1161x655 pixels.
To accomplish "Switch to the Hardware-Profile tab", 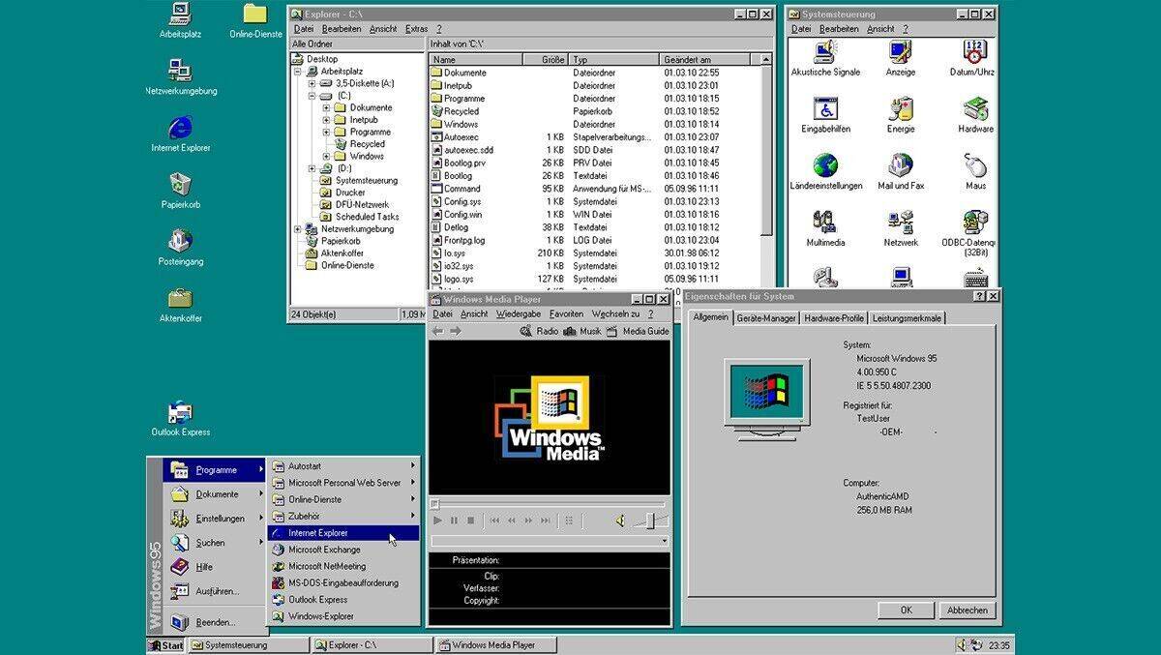I will pyautogui.click(x=834, y=318).
